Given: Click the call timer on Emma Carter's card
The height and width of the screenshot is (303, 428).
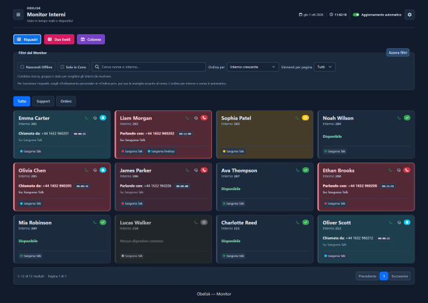Looking at the screenshot, I should (x=80, y=134).
